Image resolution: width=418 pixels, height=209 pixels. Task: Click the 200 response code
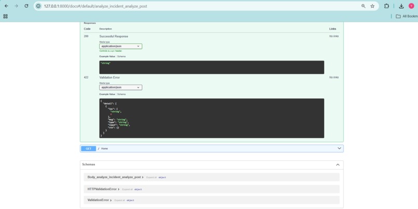tap(86, 36)
